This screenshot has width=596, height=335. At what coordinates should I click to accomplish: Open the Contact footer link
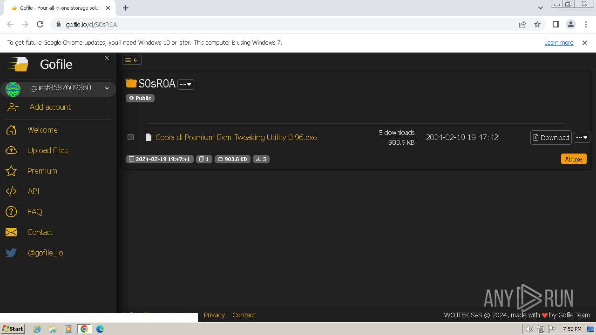click(x=244, y=315)
